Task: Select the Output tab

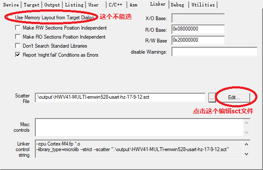Action: click(x=52, y=5)
